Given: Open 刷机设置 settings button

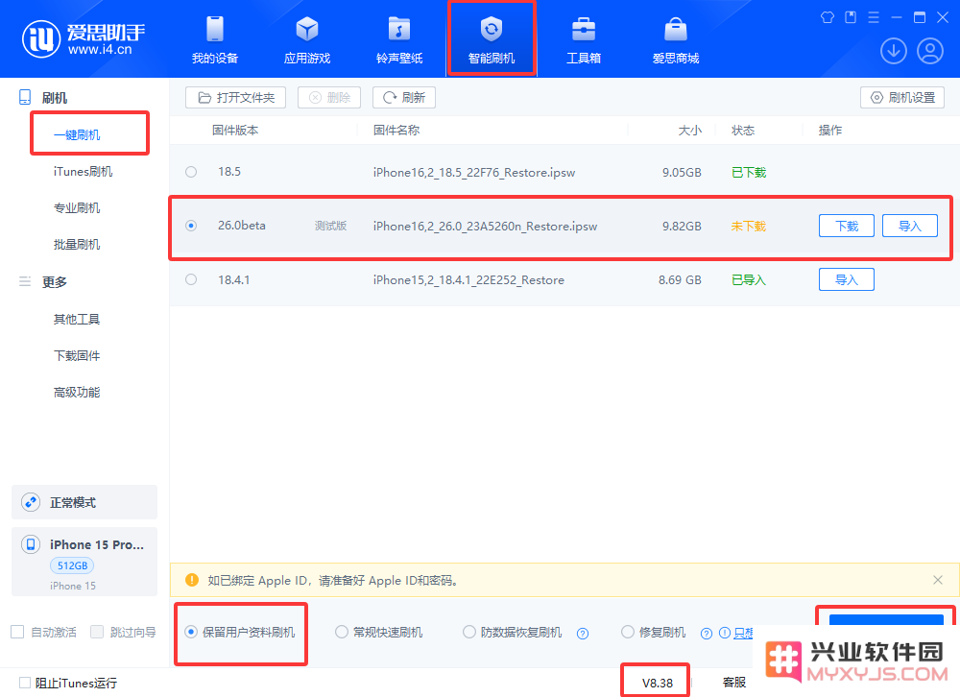Looking at the screenshot, I should pos(902,97).
